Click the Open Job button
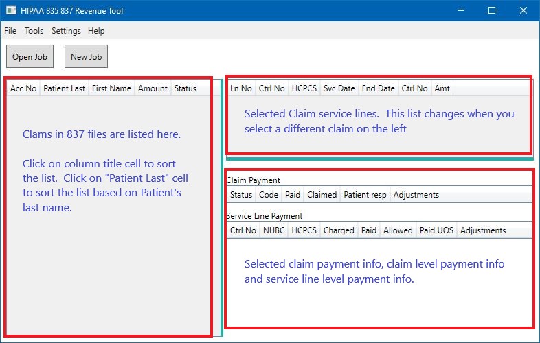The width and height of the screenshot is (540, 343). pyautogui.click(x=30, y=56)
